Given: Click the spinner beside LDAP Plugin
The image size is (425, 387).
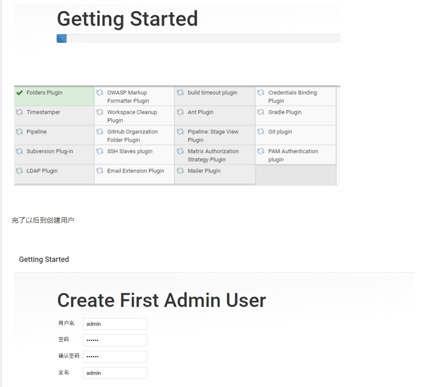Looking at the screenshot, I should 19,171.
